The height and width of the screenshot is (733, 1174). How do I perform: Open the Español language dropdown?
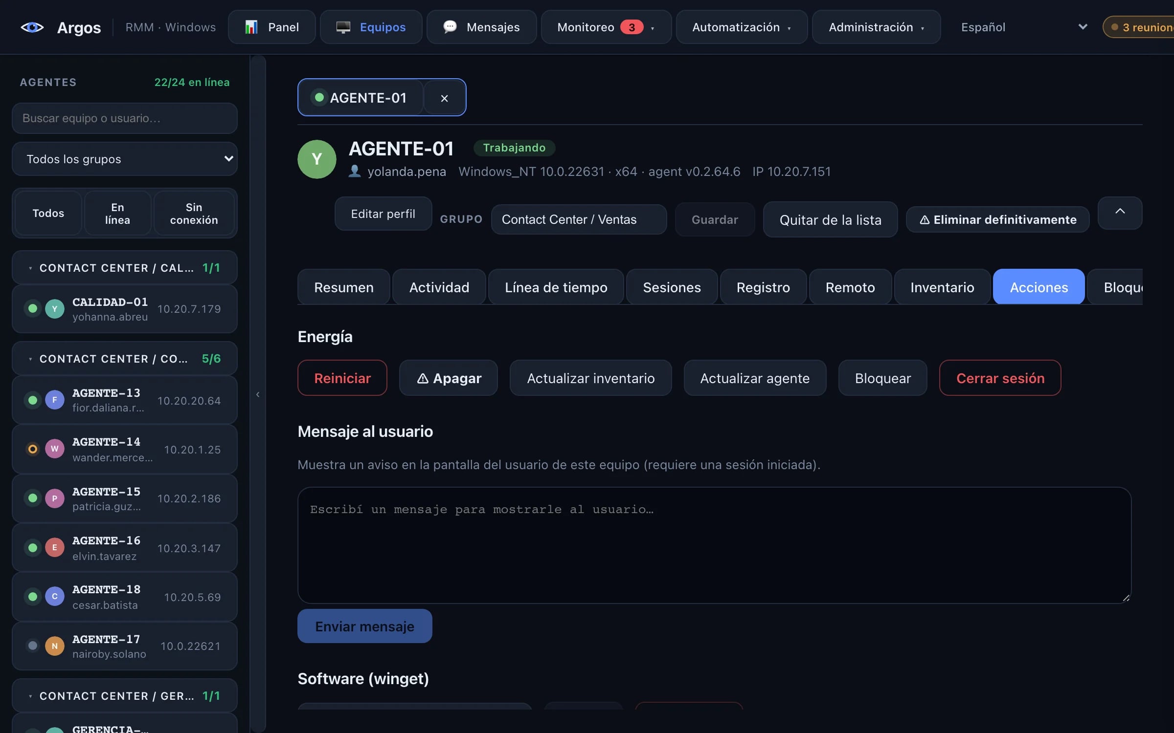click(x=1024, y=27)
